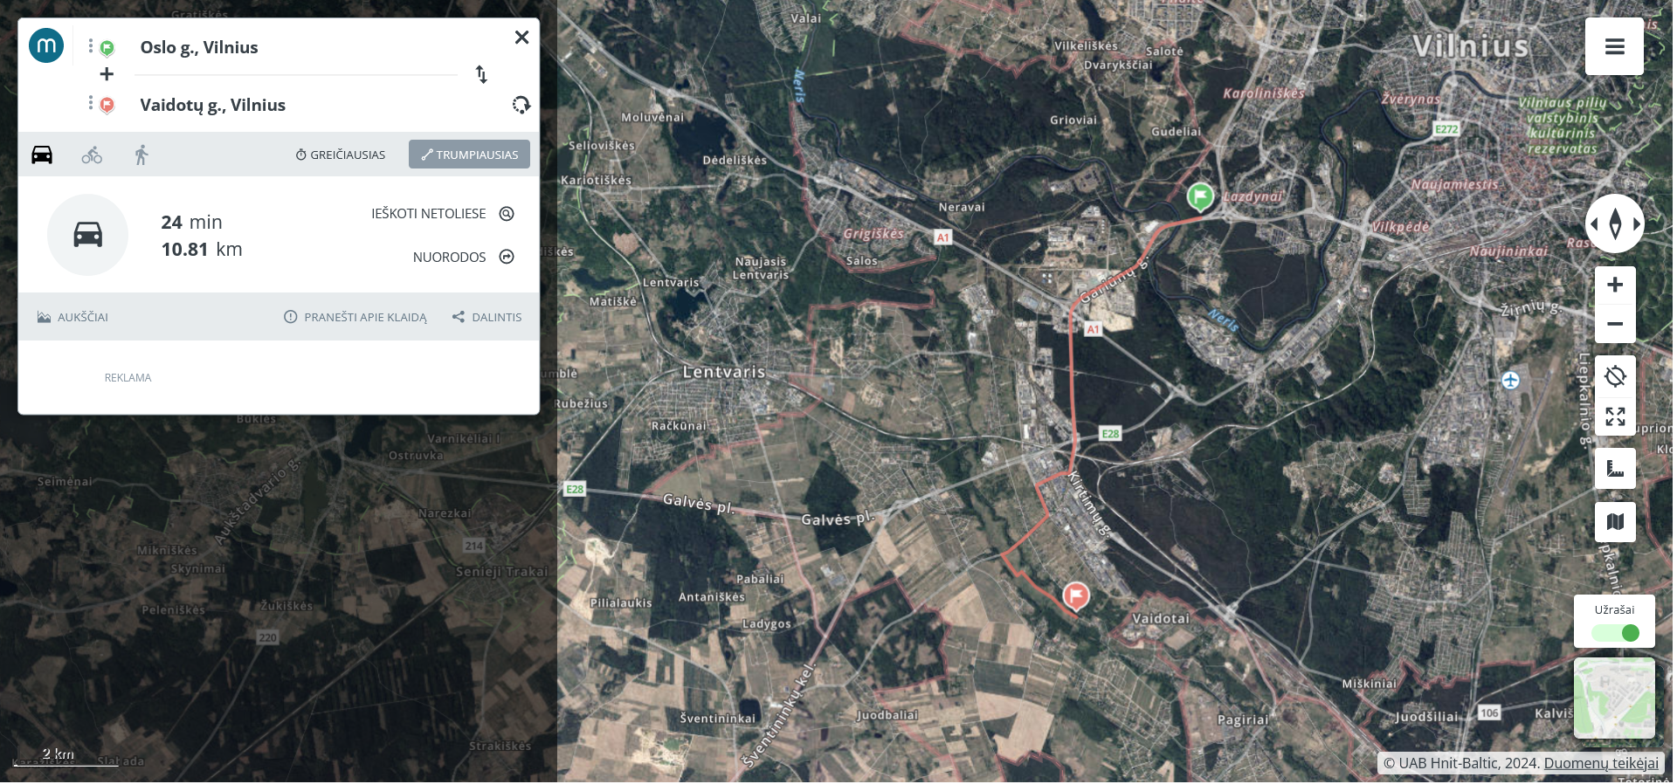Select the car travel mode

tap(42, 155)
